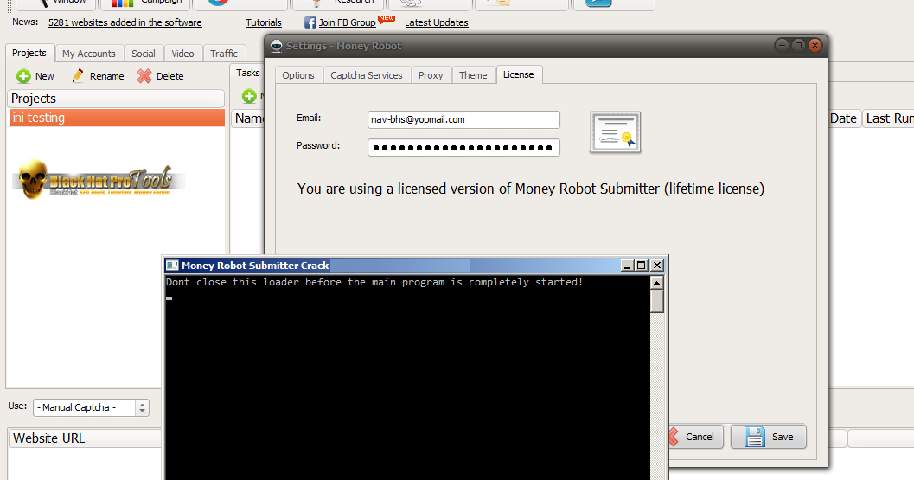Image resolution: width=914 pixels, height=480 pixels.
Task: Close the Money Robot Submitter Crack console
Action: pos(657,266)
